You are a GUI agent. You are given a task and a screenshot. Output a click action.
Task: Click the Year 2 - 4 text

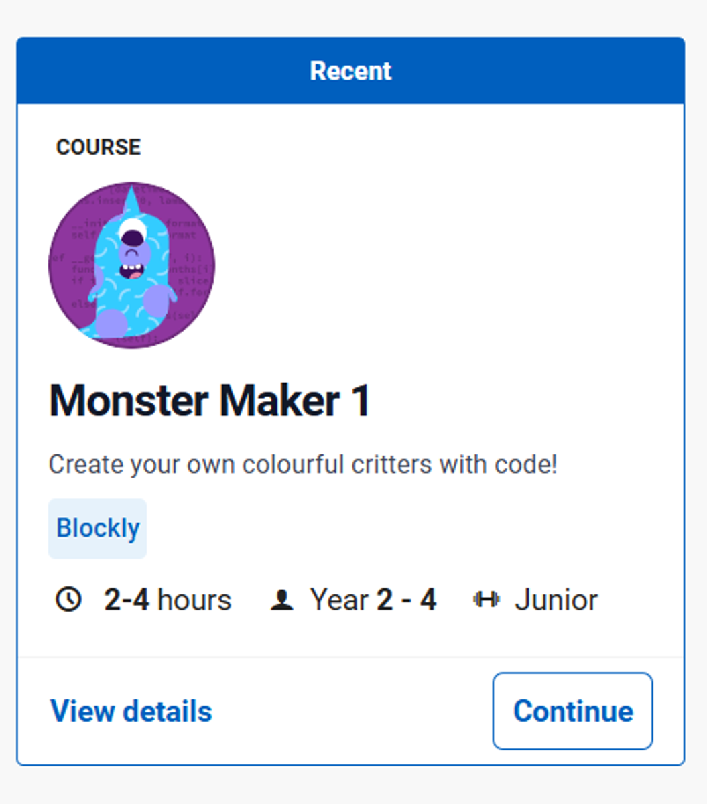[373, 600]
